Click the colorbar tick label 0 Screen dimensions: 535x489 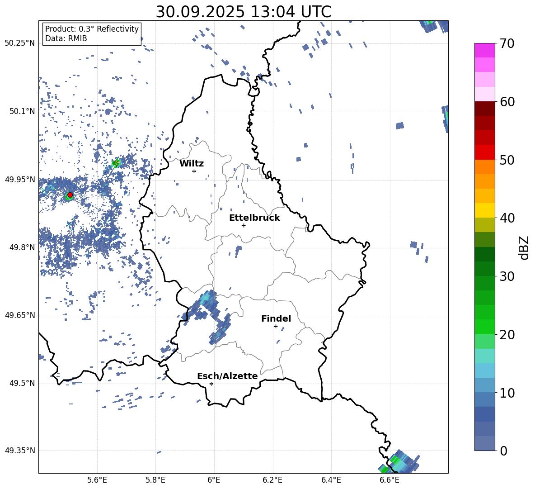(503, 451)
